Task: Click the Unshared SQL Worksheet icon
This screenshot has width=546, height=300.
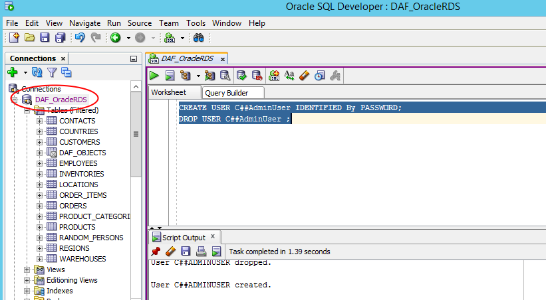Action: pyautogui.click(x=274, y=76)
